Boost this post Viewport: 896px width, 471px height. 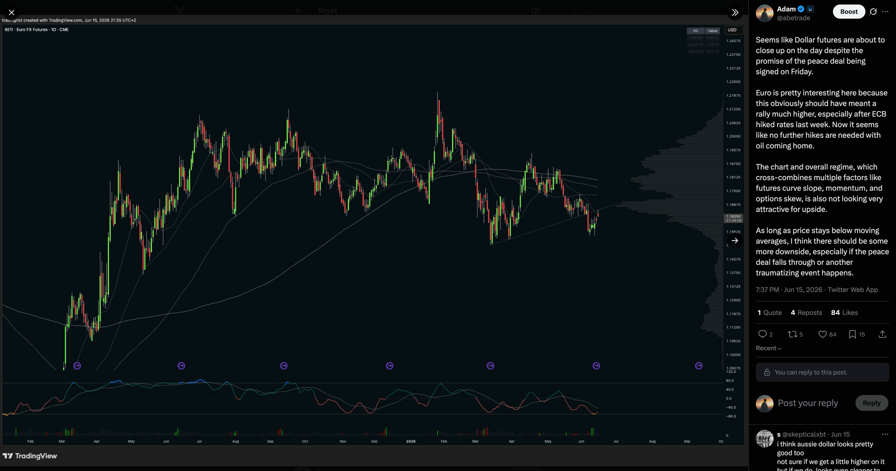pyautogui.click(x=849, y=12)
